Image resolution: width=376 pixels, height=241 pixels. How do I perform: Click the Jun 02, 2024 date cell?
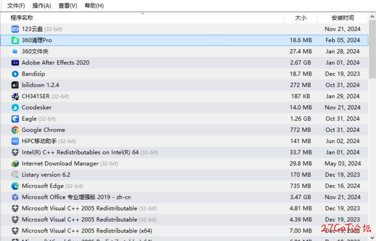(342, 141)
